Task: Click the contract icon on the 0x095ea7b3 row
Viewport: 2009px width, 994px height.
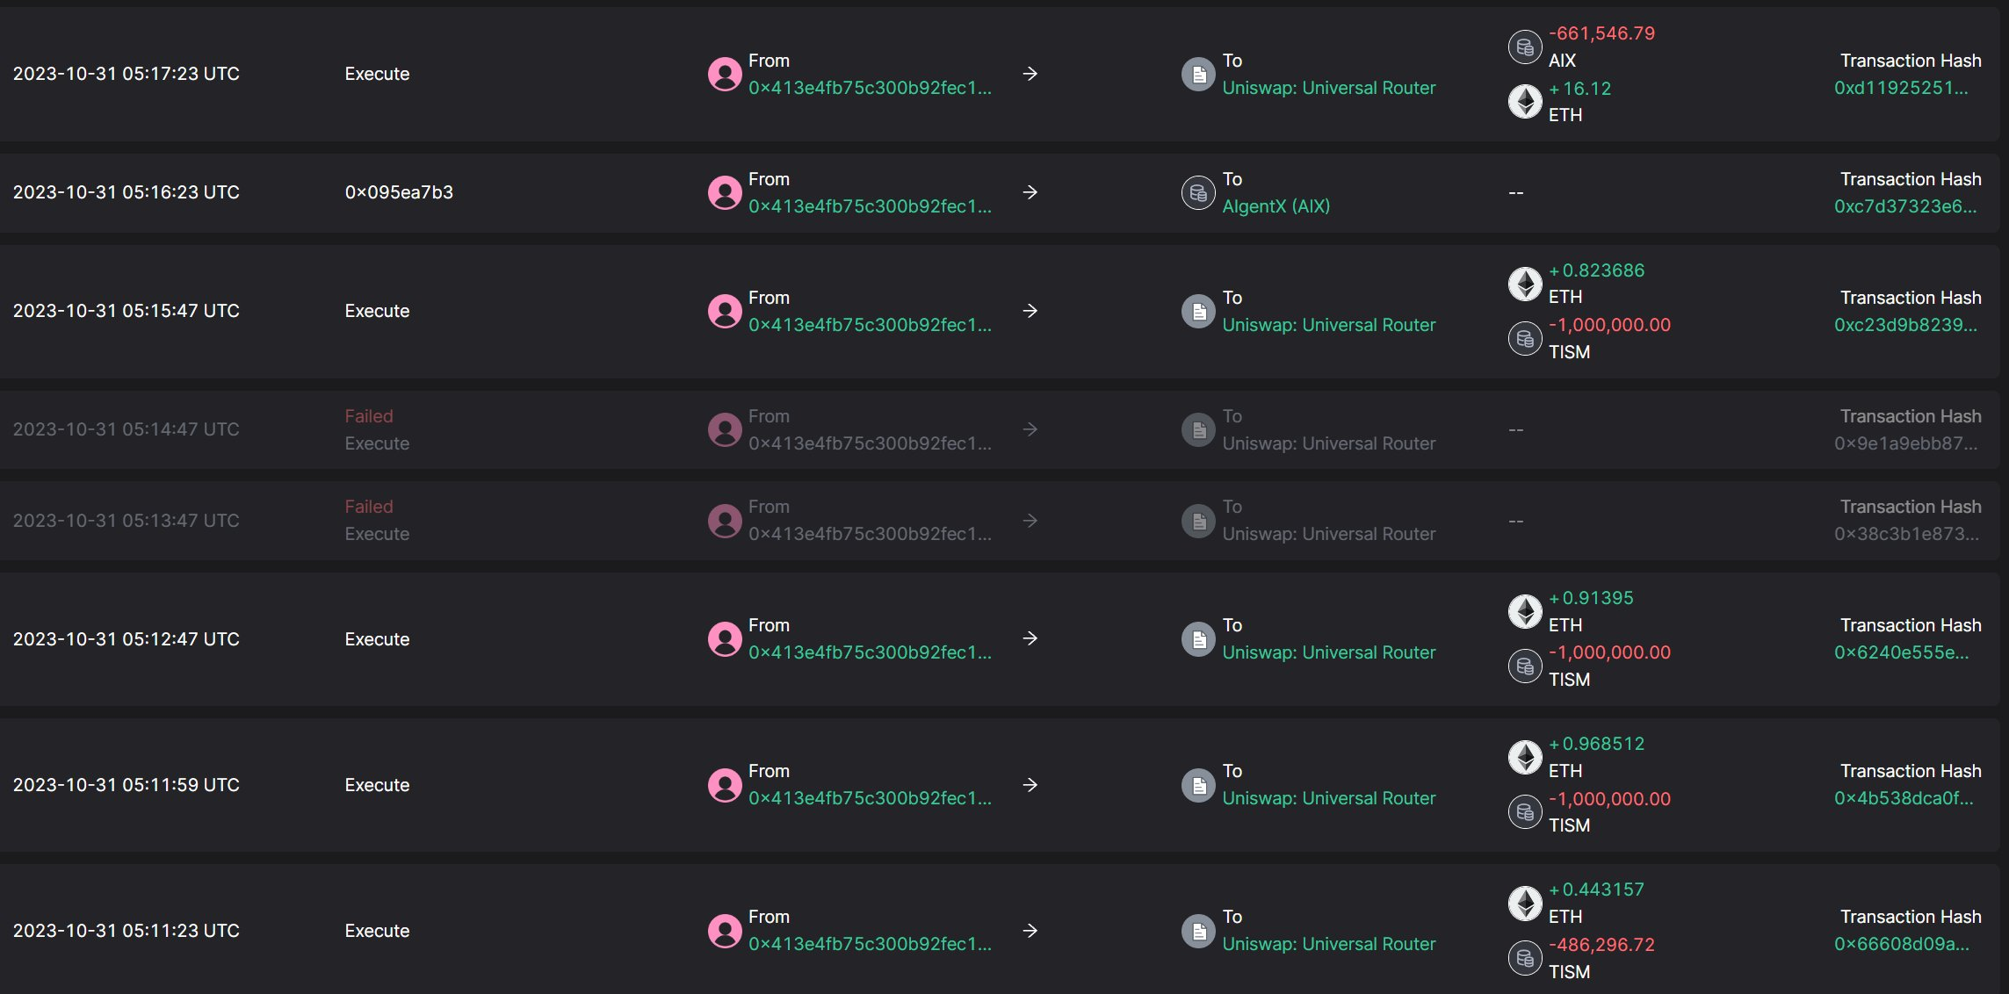Action: [x=1198, y=192]
